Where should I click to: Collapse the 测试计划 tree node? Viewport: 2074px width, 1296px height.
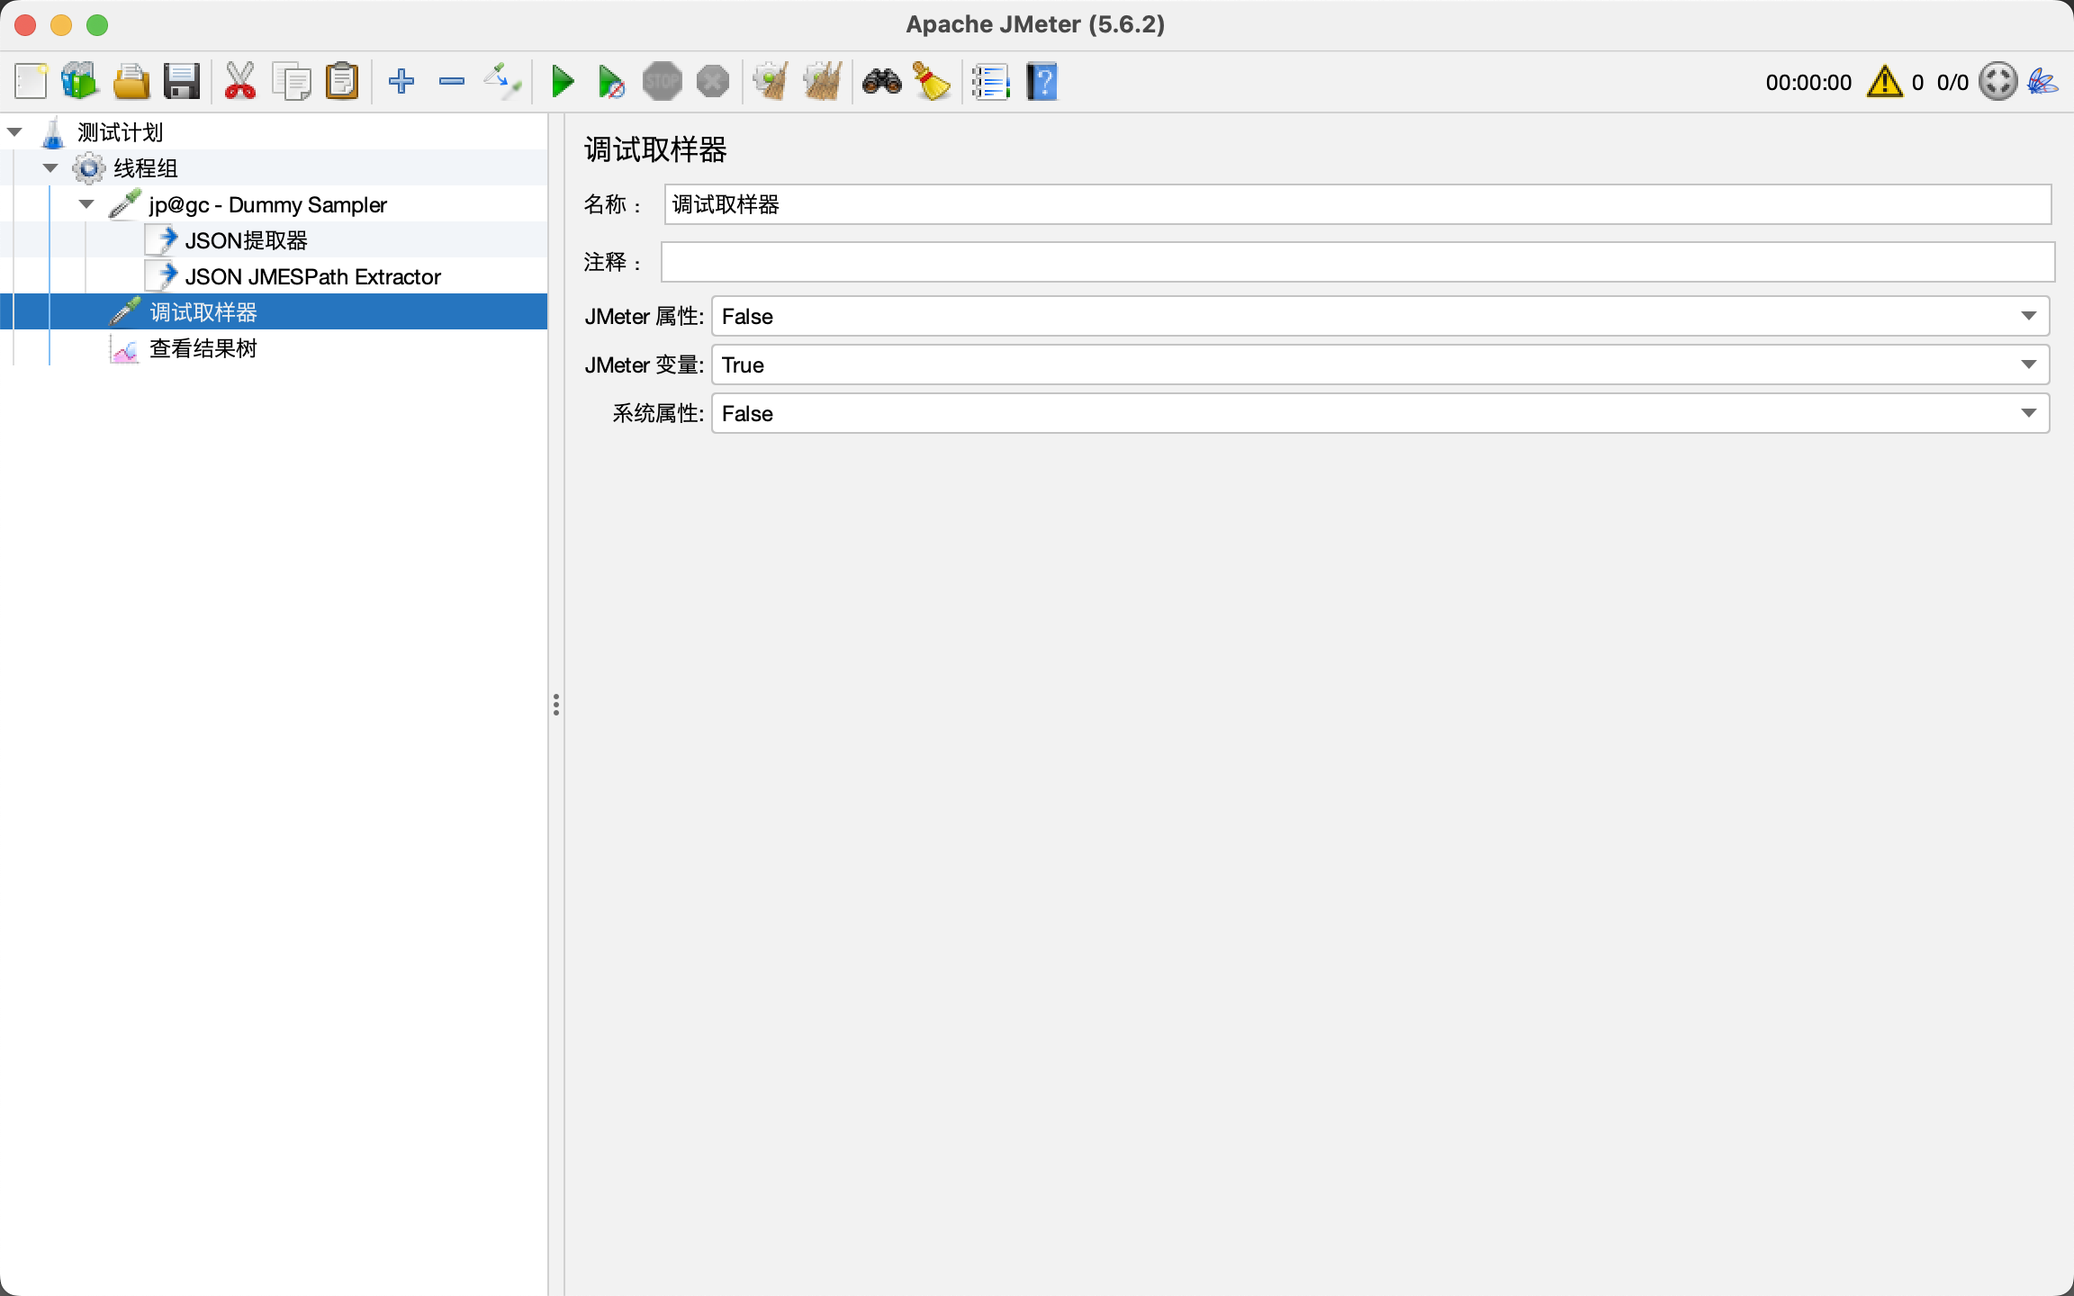14,132
